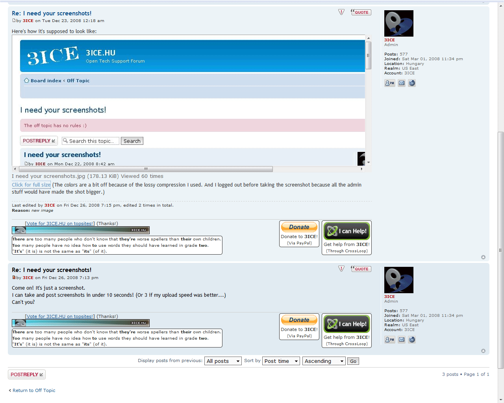This screenshot has height=403, width=504.
Task: Send private message from first post's PM icon
Action: [x=389, y=83]
